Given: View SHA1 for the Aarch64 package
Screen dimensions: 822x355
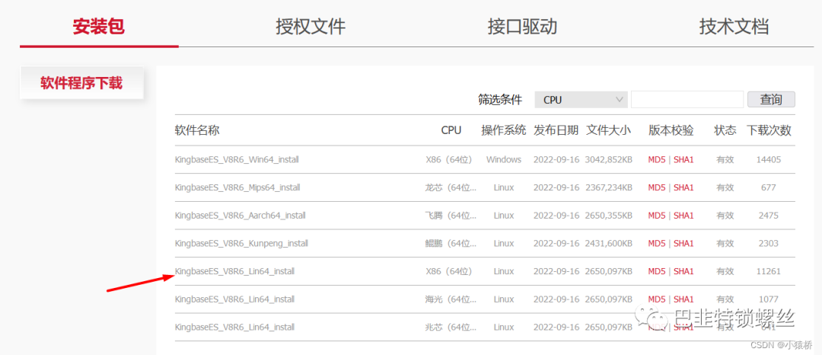Looking at the screenshot, I should tap(683, 216).
